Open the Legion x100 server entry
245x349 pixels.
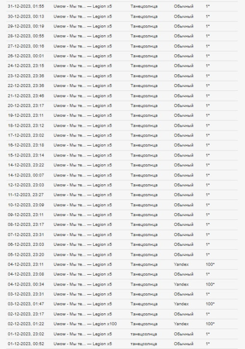[85, 324]
